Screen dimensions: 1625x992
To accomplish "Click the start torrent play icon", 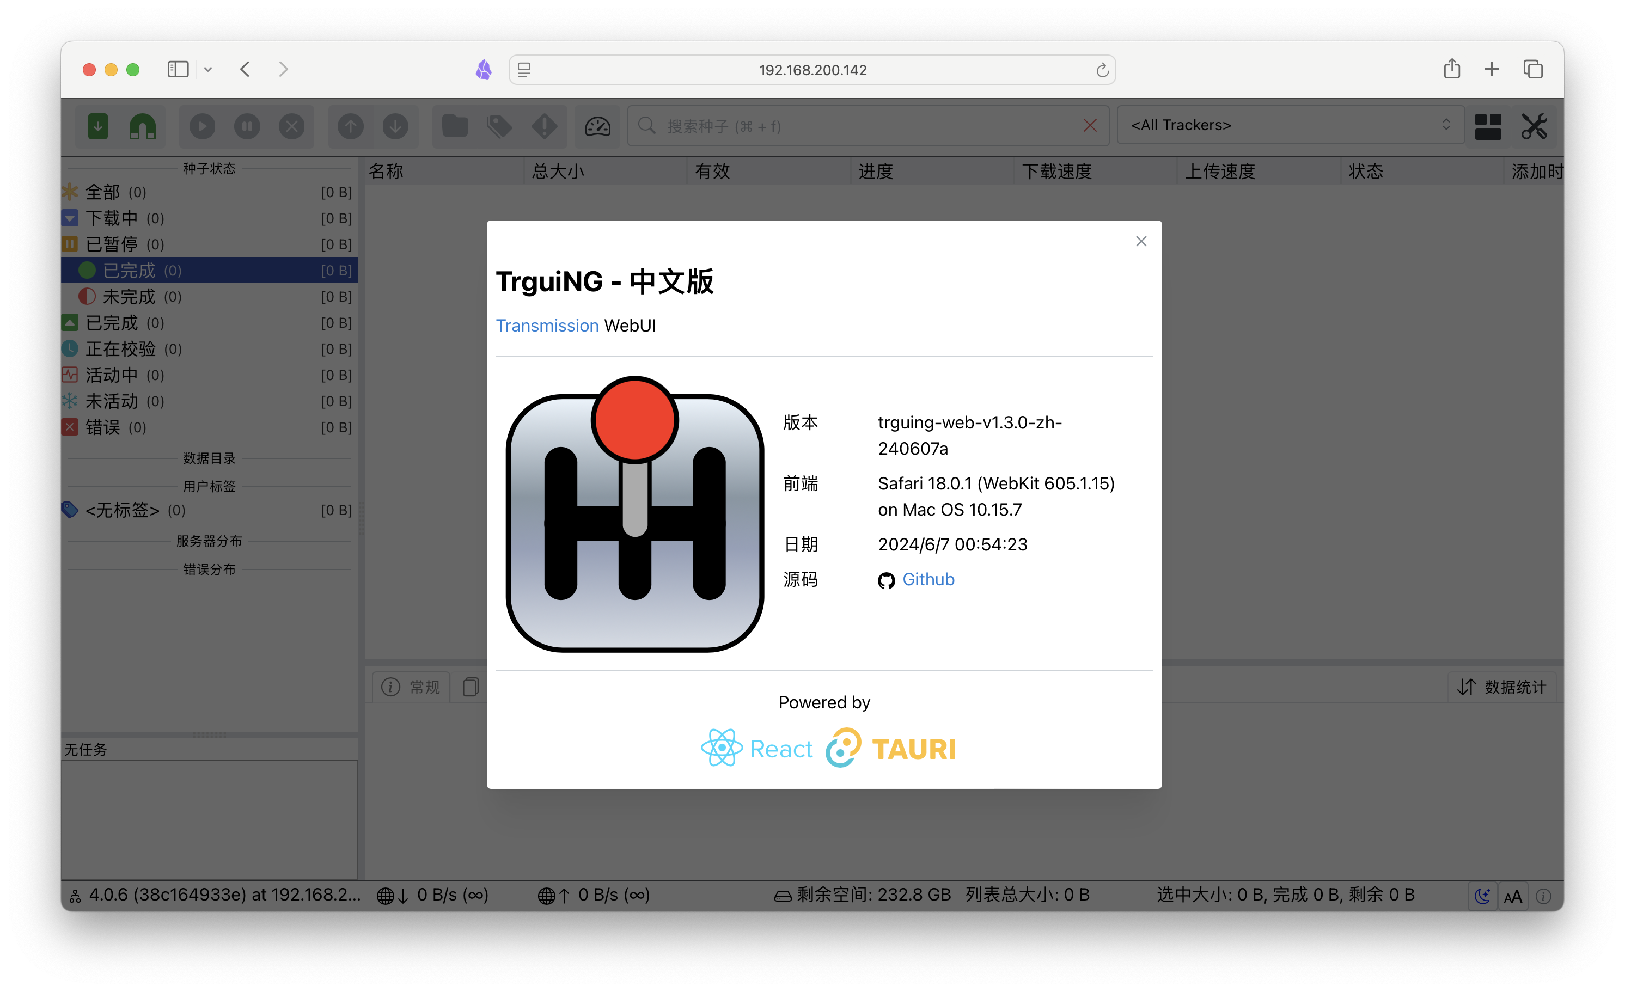I will [x=203, y=126].
